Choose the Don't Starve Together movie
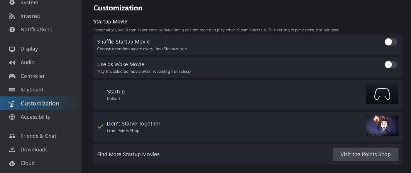Viewport: 411px width, 173px height. (248, 127)
